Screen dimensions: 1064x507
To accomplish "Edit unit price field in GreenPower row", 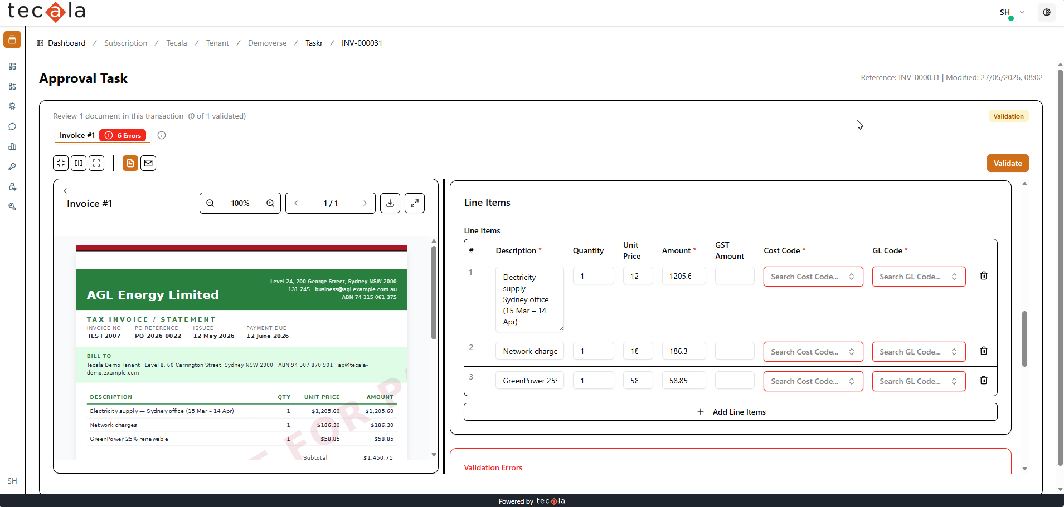I will tap(638, 381).
